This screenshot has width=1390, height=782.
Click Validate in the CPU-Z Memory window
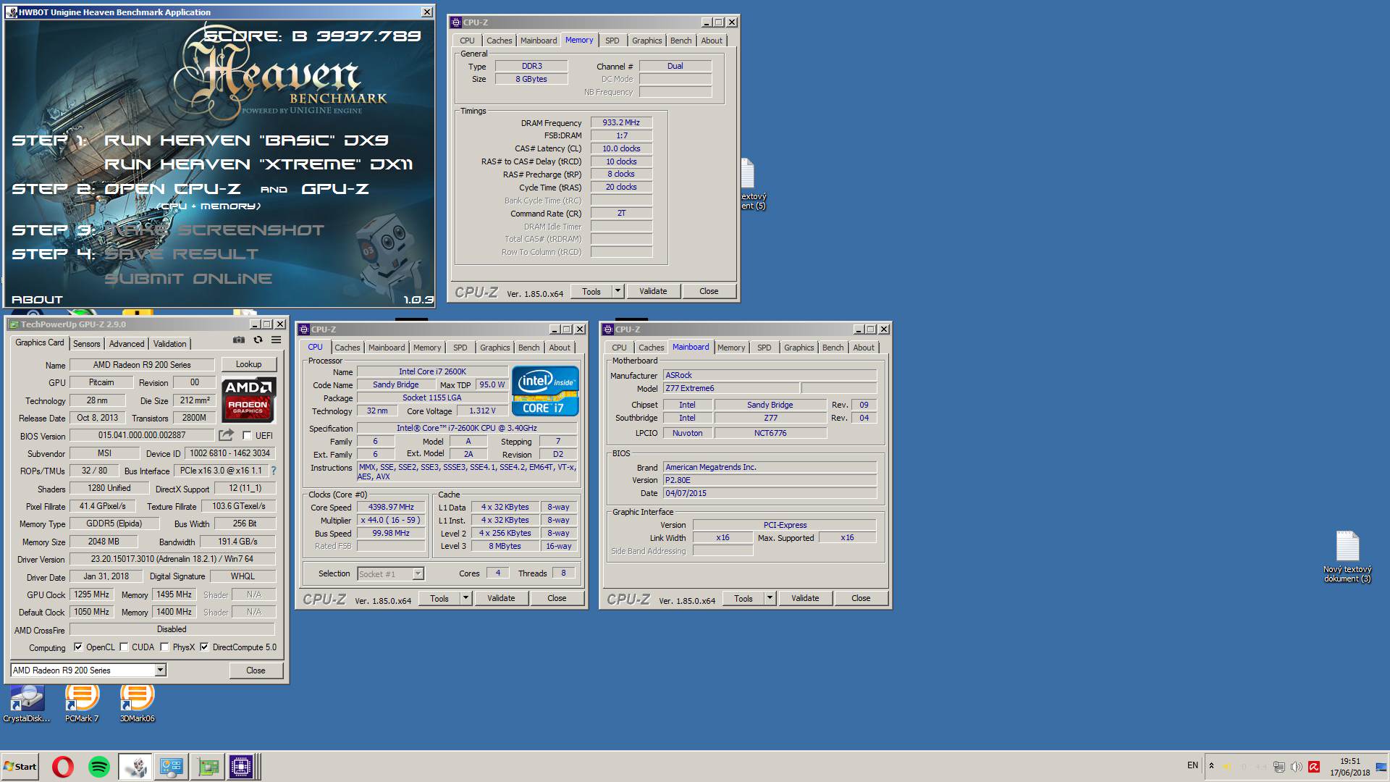pyautogui.click(x=653, y=291)
